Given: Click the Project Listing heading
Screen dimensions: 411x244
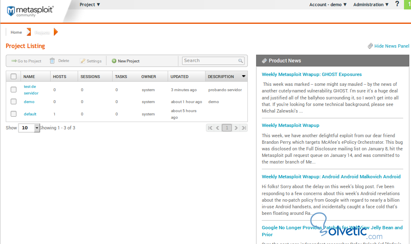Looking at the screenshot, I should 25,46.
